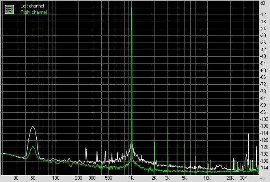Click the "-138" dB scale value
This screenshot has height=182, width=270.
(x=264, y=161)
